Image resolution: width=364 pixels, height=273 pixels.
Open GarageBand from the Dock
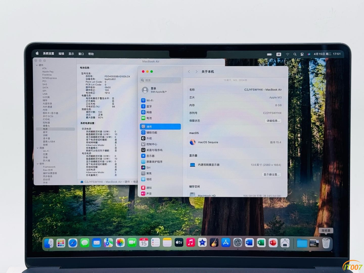click(214, 242)
